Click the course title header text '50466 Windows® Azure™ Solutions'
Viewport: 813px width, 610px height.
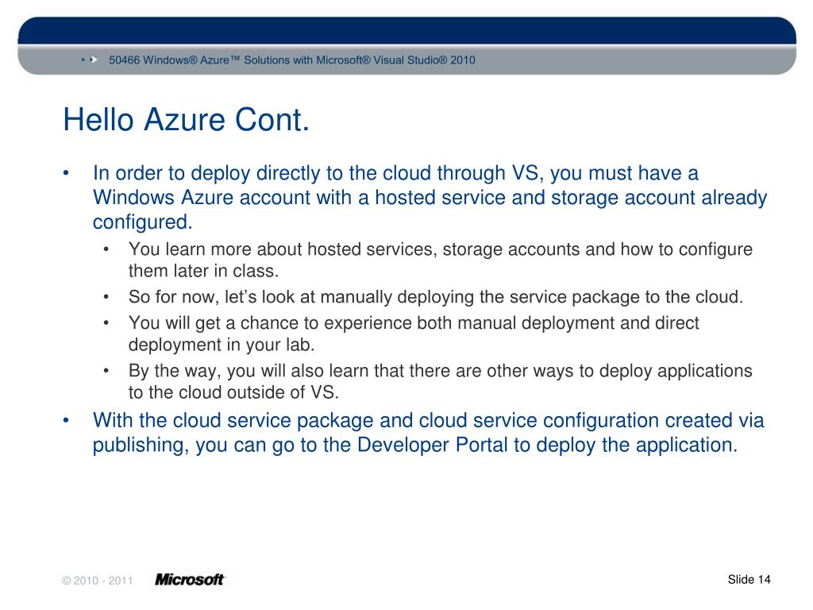[x=292, y=60]
